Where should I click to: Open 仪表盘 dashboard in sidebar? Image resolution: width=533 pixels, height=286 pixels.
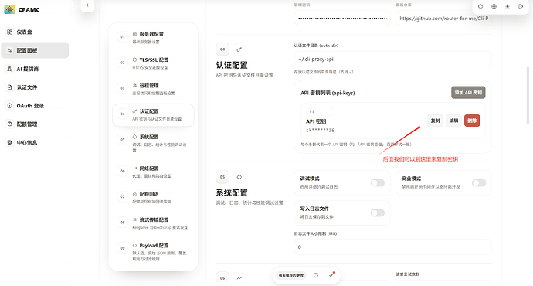[35, 32]
